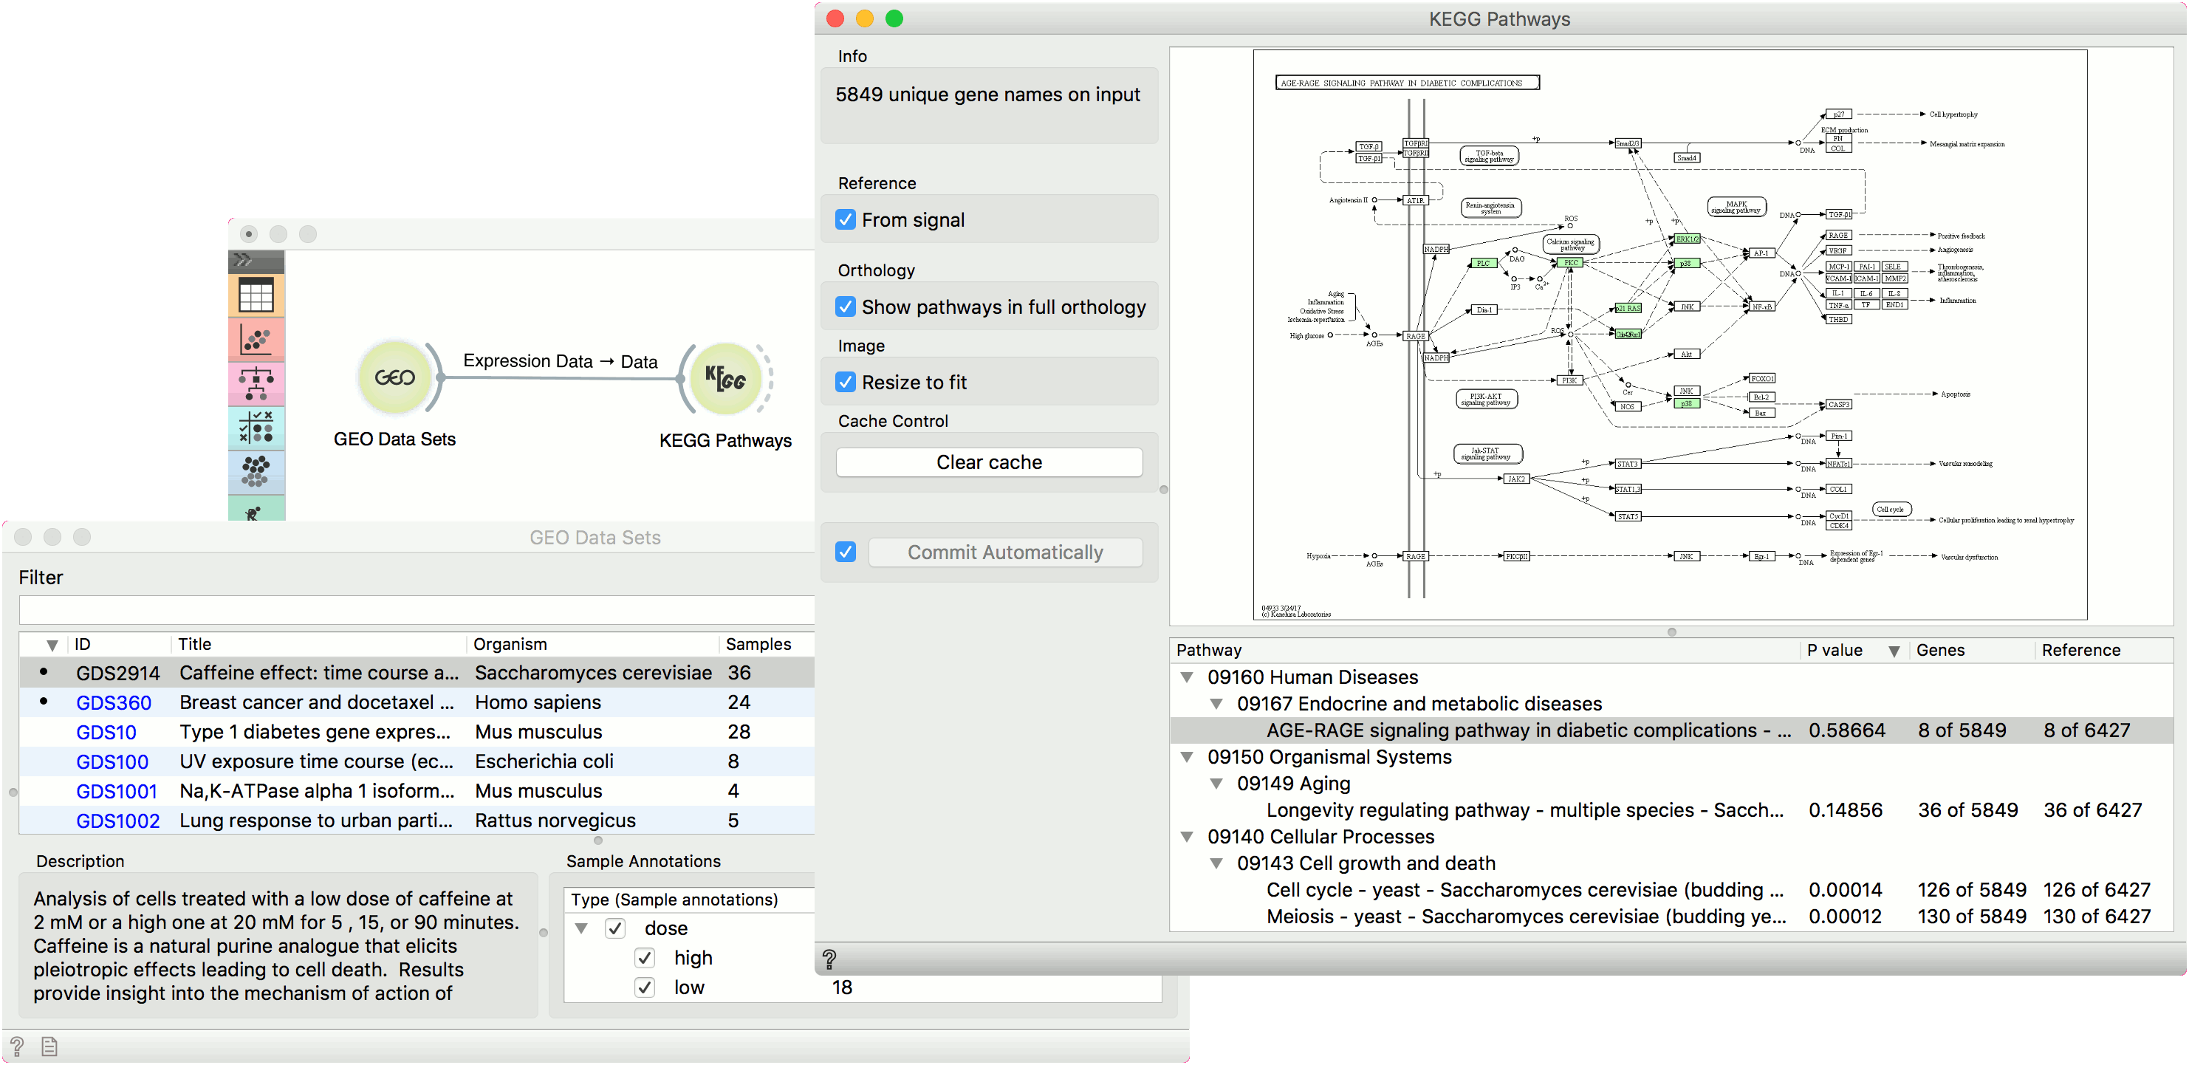Expand the toolbox with double-chevron icon
This screenshot has width=2189, height=1065.
pyautogui.click(x=244, y=260)
